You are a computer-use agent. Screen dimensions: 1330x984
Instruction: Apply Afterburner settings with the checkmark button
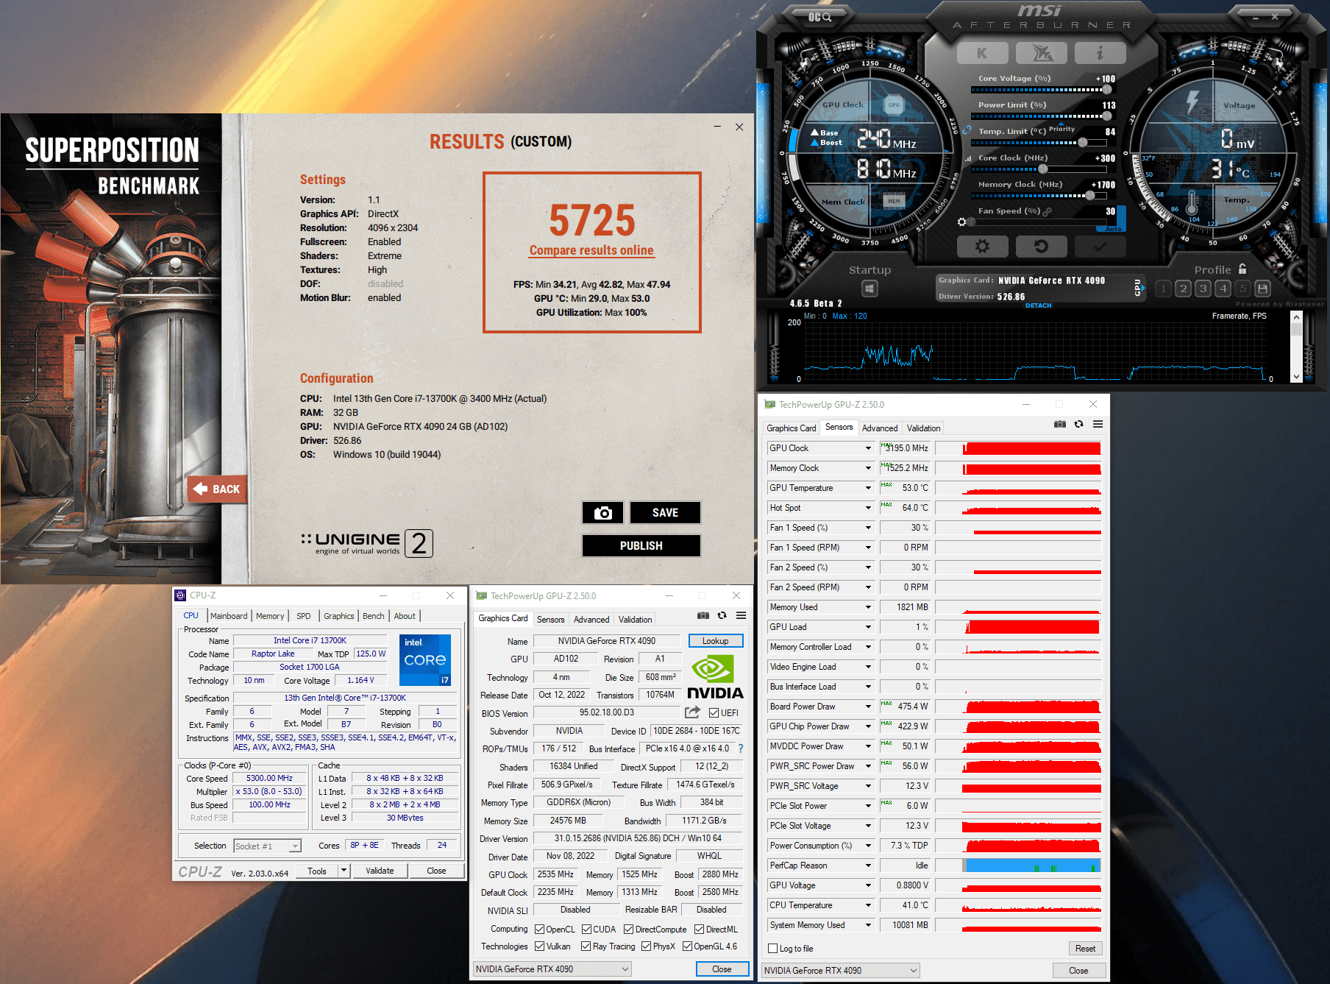pyautogui.click(x=1100, y=247)
